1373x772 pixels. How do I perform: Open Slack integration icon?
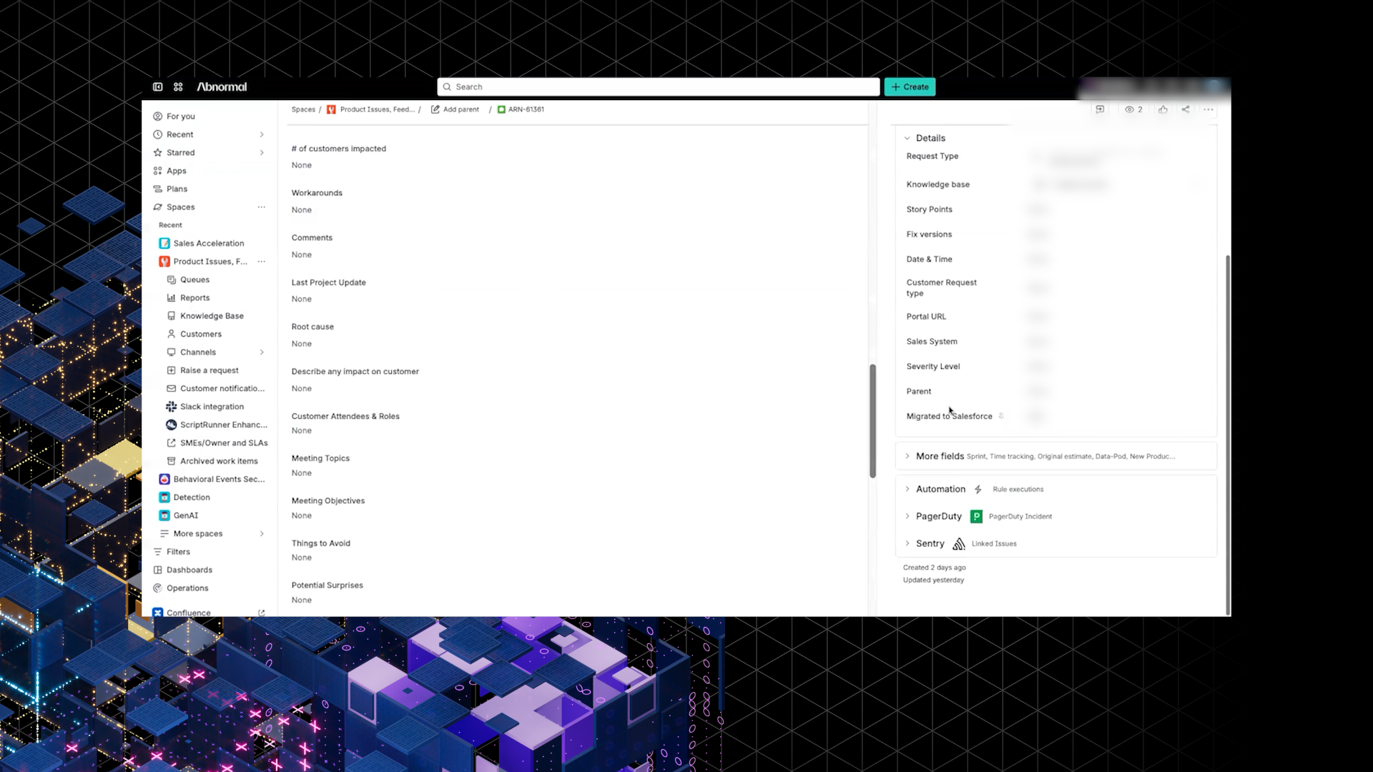tap(171, 407)
